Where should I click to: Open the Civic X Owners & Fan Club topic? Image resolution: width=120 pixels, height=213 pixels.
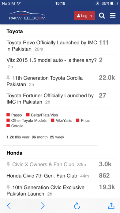tap(43, 164)
